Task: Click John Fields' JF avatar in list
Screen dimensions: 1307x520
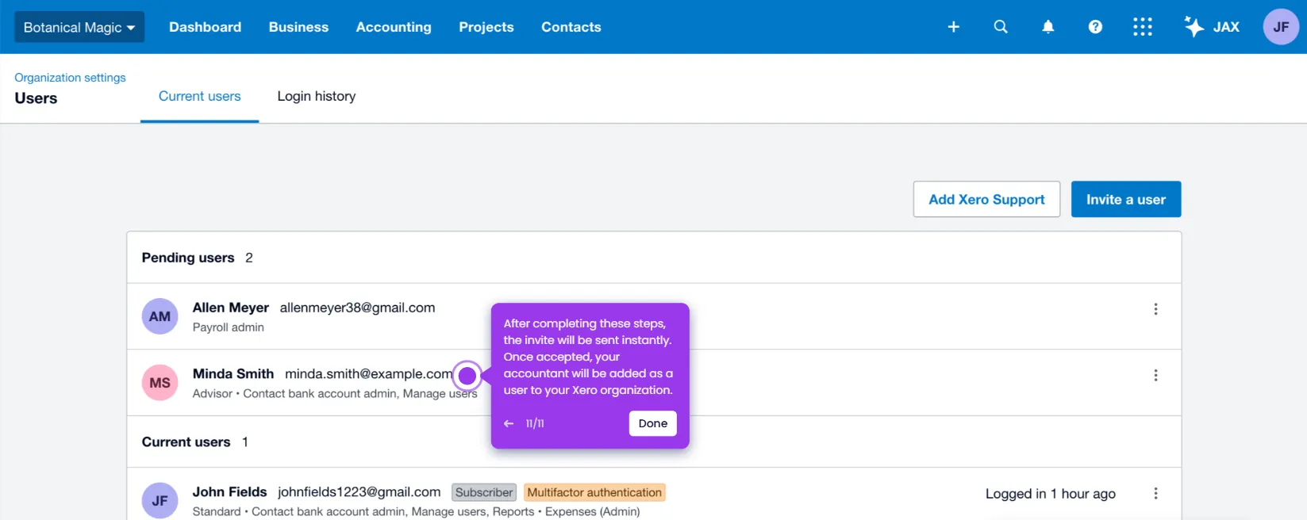Action: coord(160,501)
